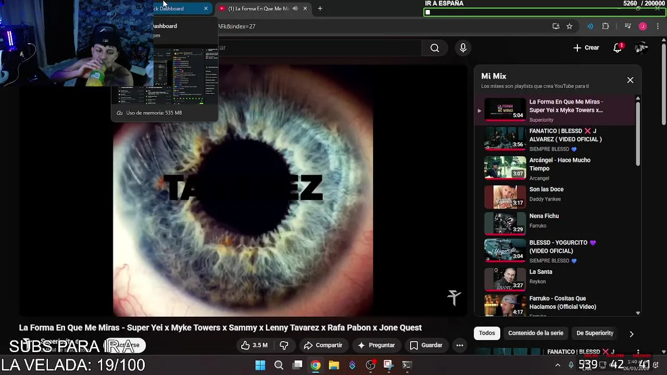Close the Mi Mix playlist panel
The height and width of the screenshot is (375, 667).
630,80
